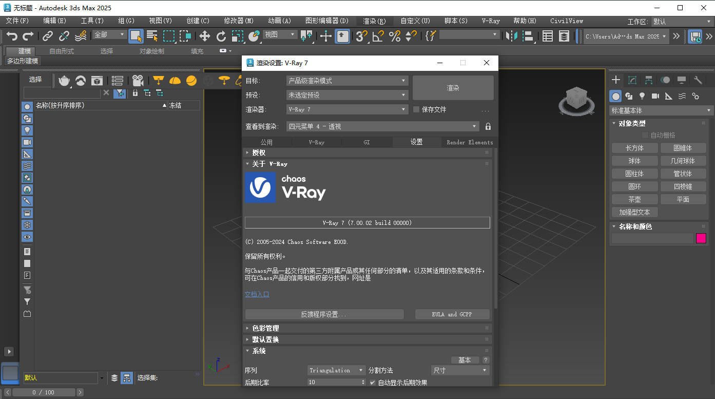Open the Target production render mode dropdown
The height and width of the screenshot is (399, 715).
(347, 81)
